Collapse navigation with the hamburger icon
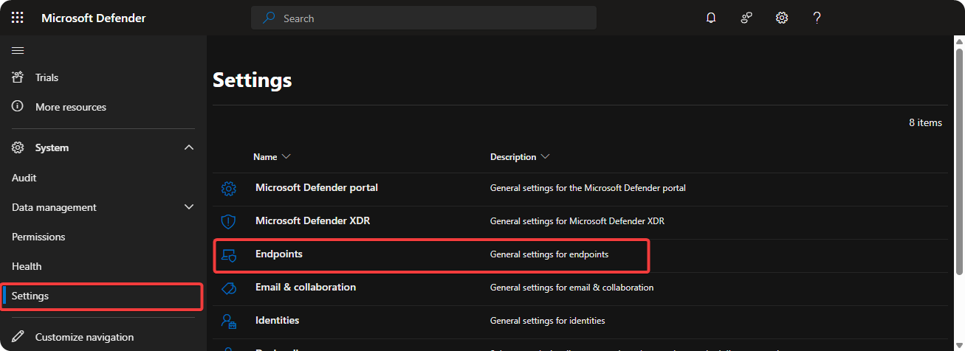The image size is (965, 351). tap(18, 50)
